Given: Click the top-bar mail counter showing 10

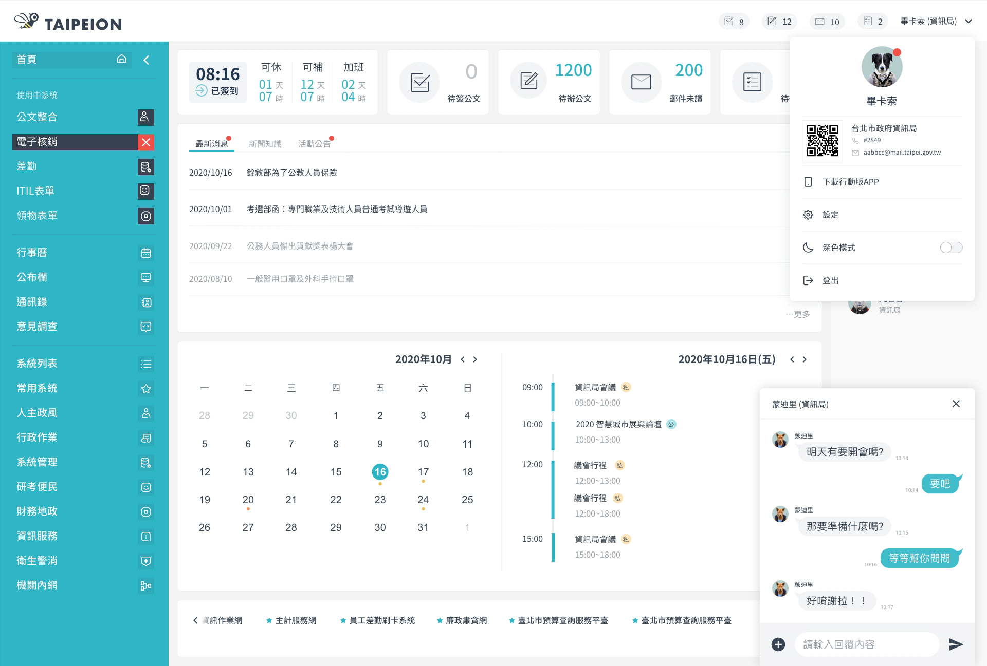Looking at the screenshot, I should [x=827, y=22].
